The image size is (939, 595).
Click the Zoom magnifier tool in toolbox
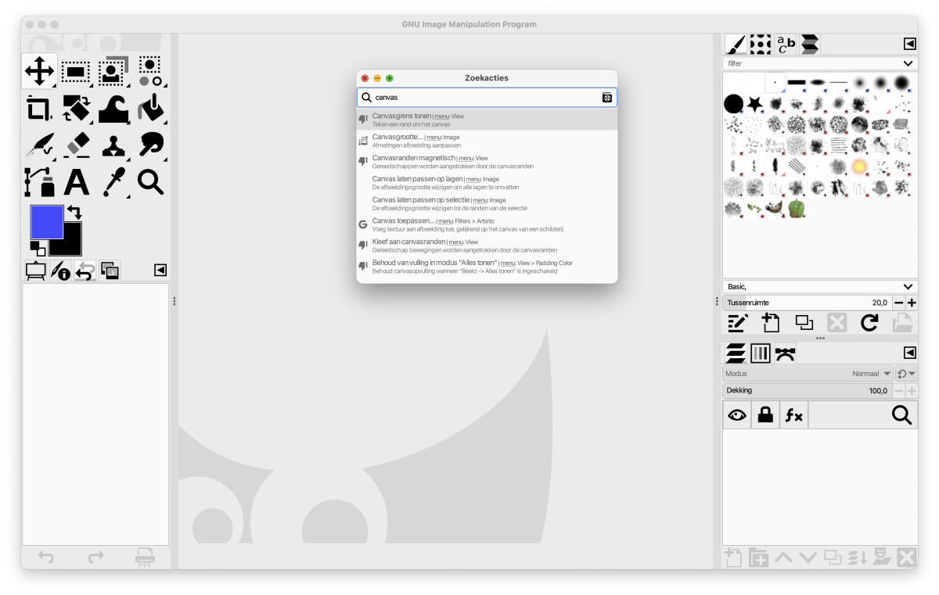[150, 181]
